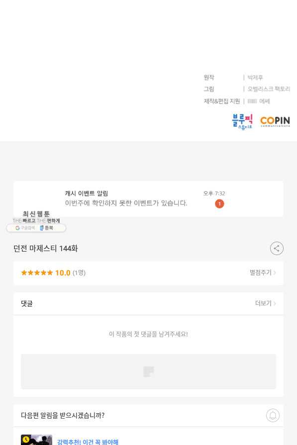The height and width of the screenshot is (445, 297).
Task: Click the COPIN communications logo
Action: click(x=275, y=121)
